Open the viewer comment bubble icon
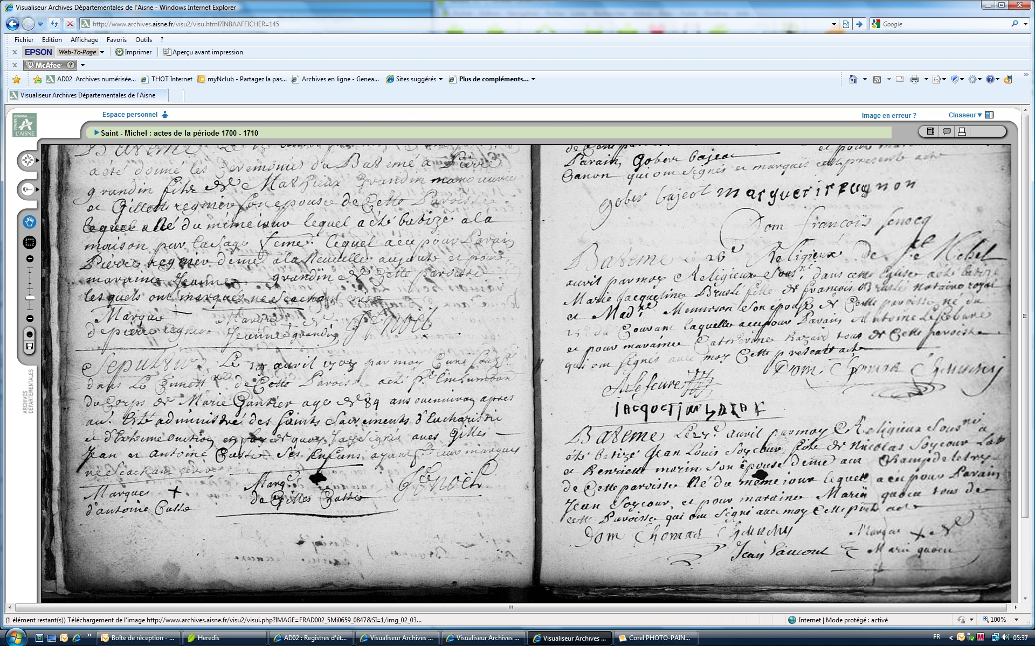Image resolution: width=1035 pixels, height=646 pixels. click(x=947, y=131)
